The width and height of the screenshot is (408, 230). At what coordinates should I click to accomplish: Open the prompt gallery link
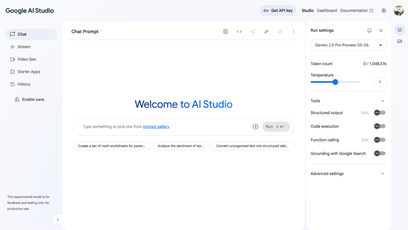156,127
